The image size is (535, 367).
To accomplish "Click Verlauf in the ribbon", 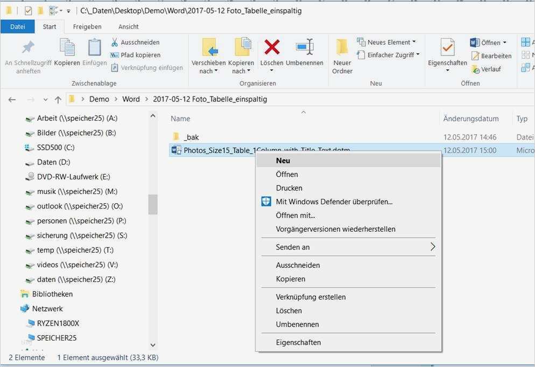I will point(486,69).
